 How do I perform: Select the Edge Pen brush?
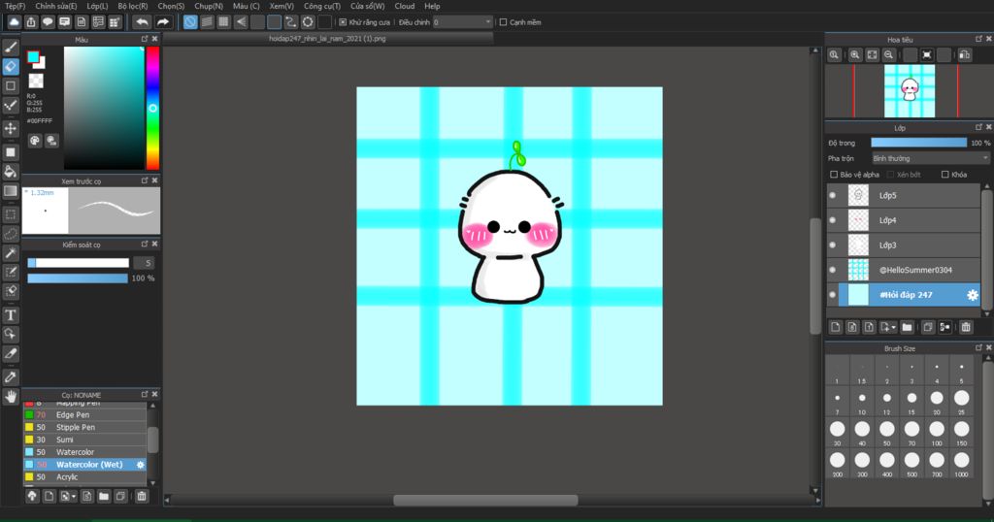pyautogui.click(x=85, y=415)
